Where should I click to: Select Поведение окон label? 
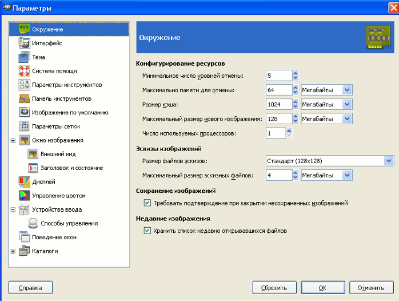54,237
